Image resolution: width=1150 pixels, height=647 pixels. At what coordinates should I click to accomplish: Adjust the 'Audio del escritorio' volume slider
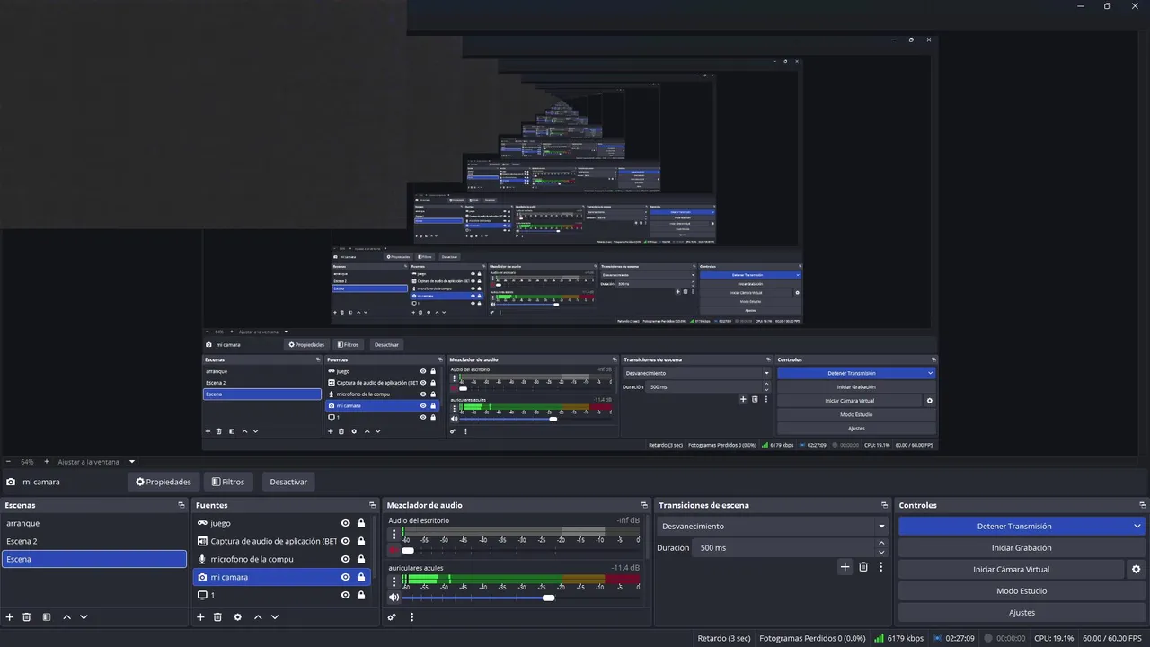tap(522, 550)
